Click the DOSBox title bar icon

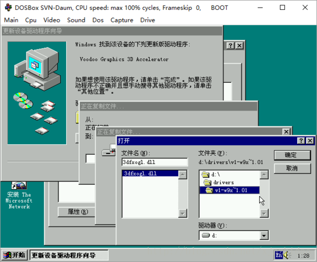point(8,8)
